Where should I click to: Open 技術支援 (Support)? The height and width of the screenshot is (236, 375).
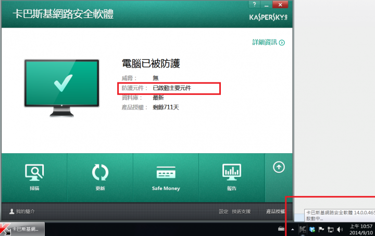coord(241,212)
